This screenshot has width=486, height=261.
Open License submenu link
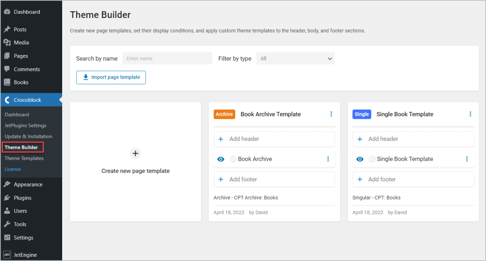13,169
